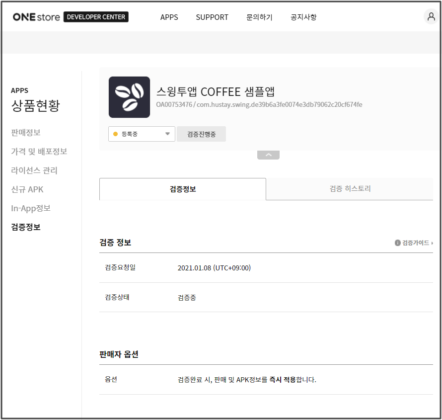
Task: Open the SUPPORT menu
Action: click(212, 17)
